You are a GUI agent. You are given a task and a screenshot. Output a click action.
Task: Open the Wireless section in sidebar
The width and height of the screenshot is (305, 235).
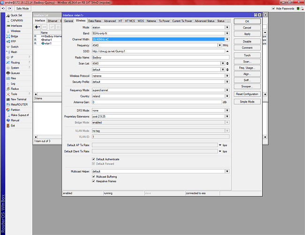point(16,31)
